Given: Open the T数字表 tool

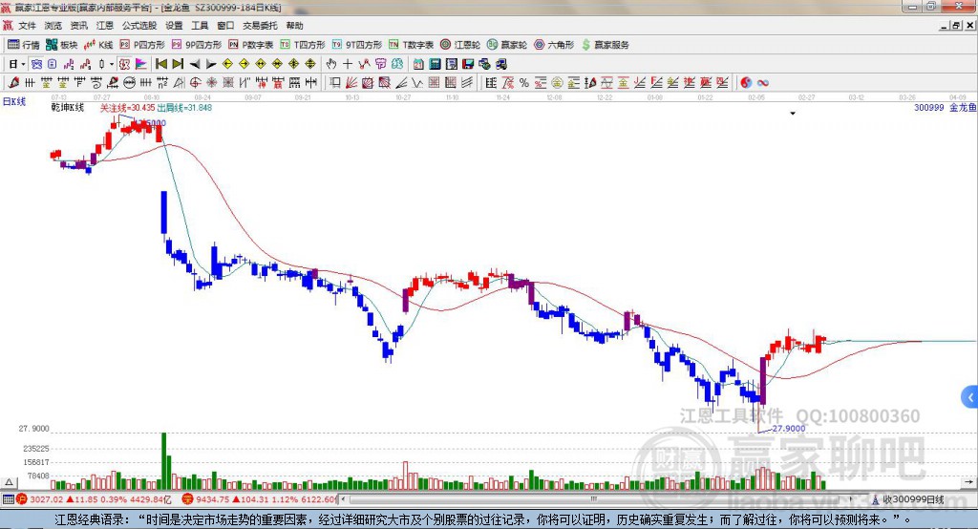Looking at the screenshot, I should 411,45.
